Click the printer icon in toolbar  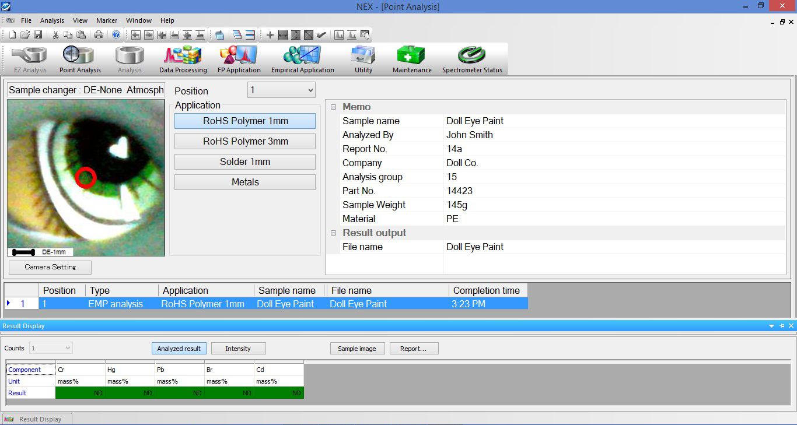pos(99,35)
